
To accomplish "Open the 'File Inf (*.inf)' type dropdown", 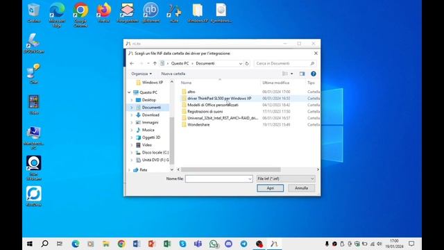I will [286, 179].
